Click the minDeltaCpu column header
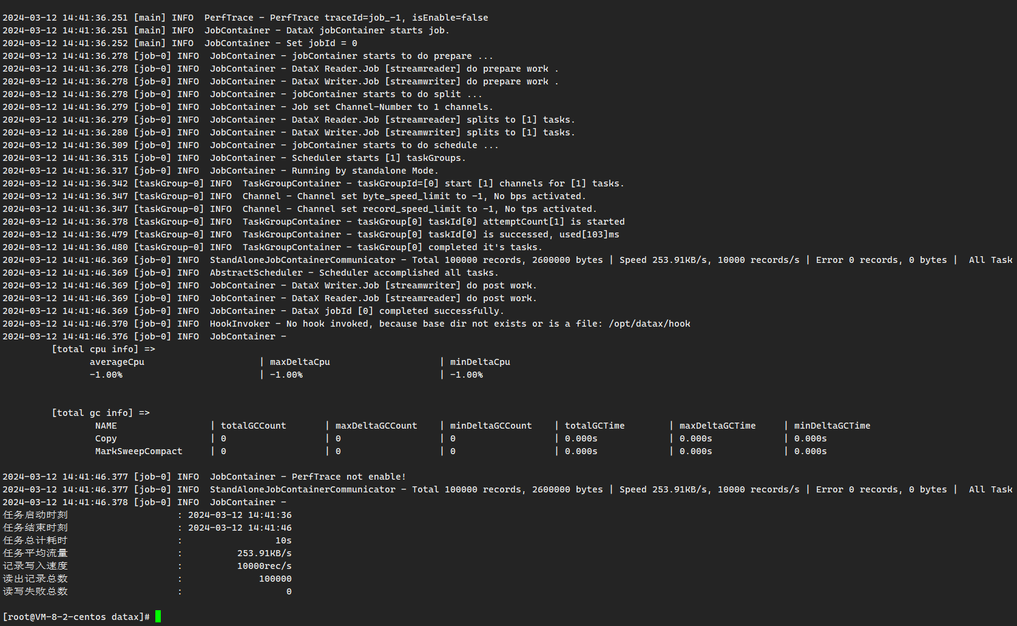Image resolution: width=1017 pixels, height=626 pixels. click(x=480, y=362)
